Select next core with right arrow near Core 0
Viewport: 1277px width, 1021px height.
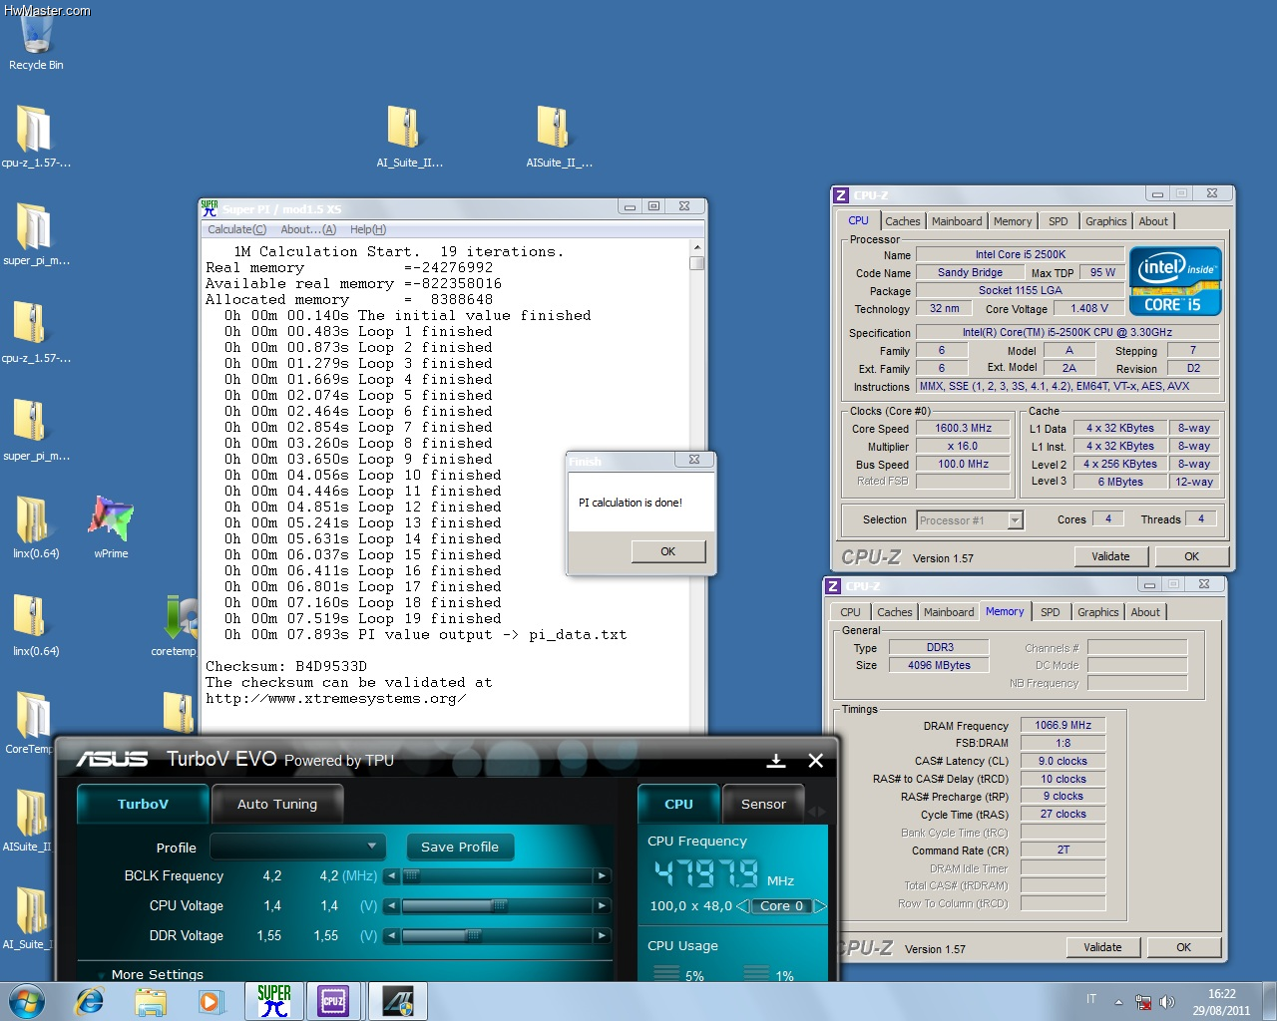pyautogui.click(x=821, y=906)
